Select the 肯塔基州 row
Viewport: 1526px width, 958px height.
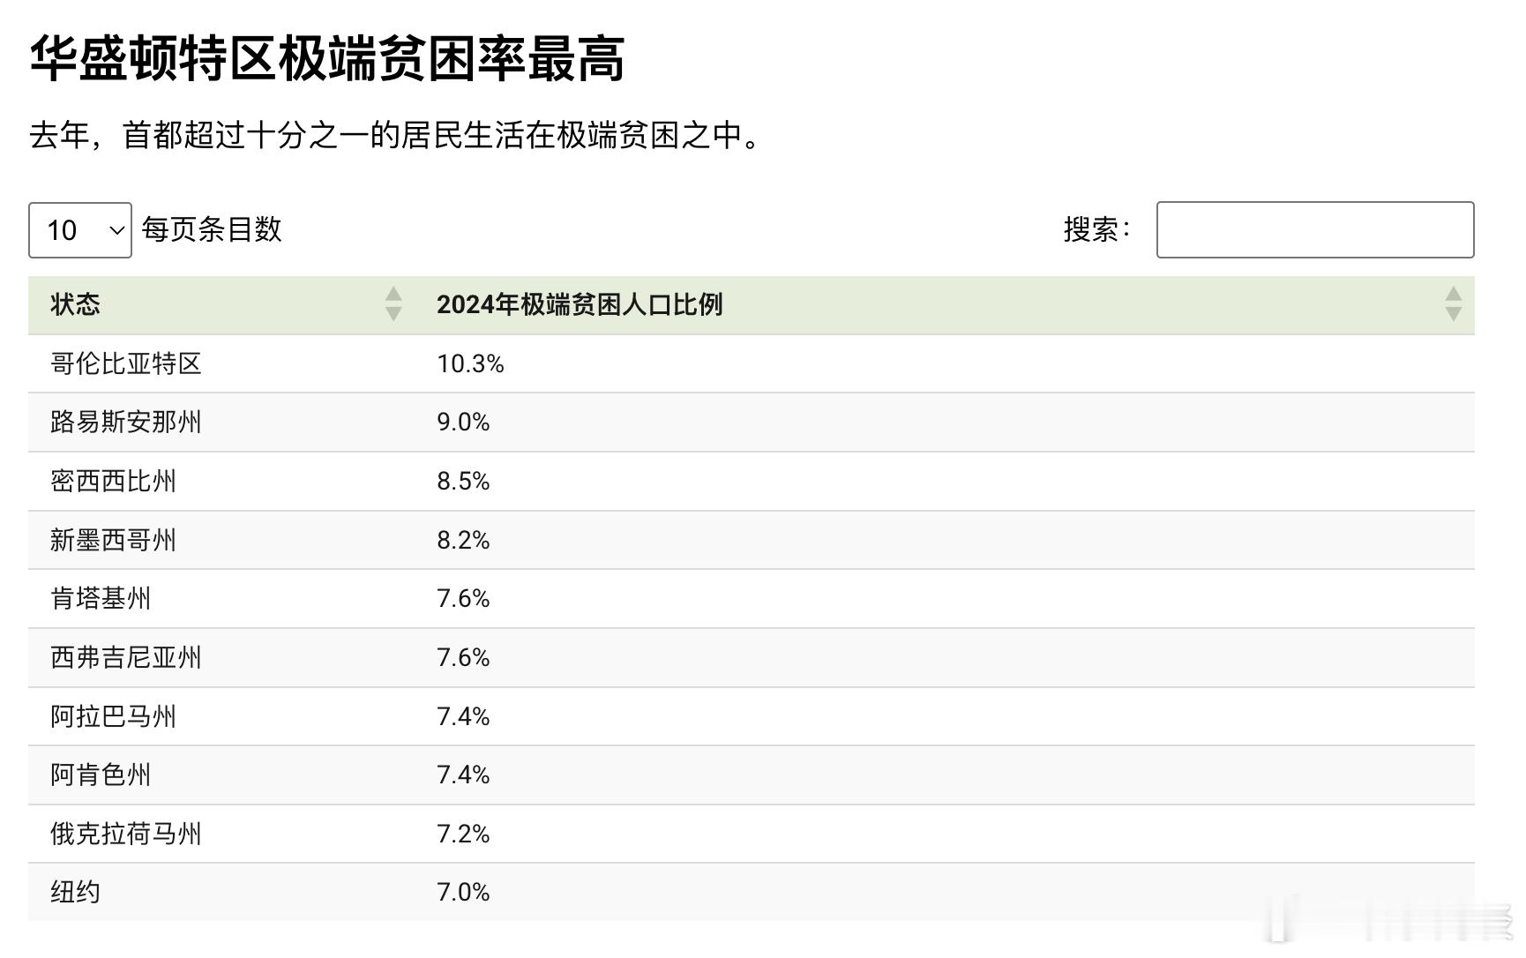[752, 599]
